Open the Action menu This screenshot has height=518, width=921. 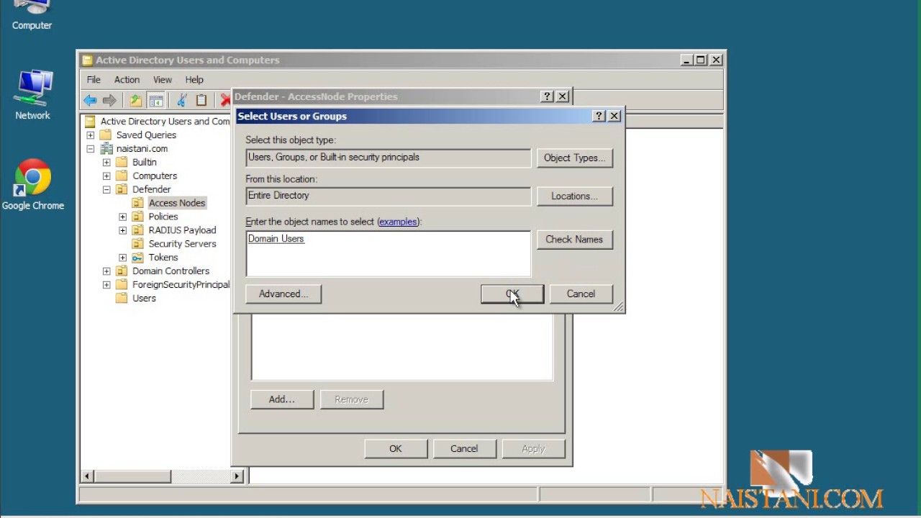point(127,80)
